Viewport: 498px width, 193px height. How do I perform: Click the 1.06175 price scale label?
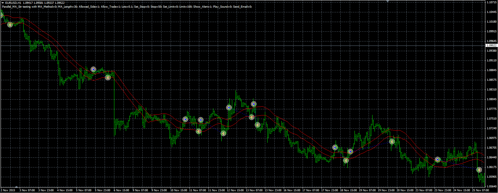click(491, 167)
